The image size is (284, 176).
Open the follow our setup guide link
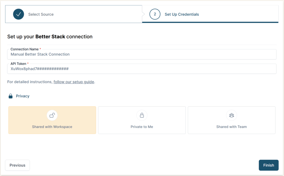click(74, 82)
